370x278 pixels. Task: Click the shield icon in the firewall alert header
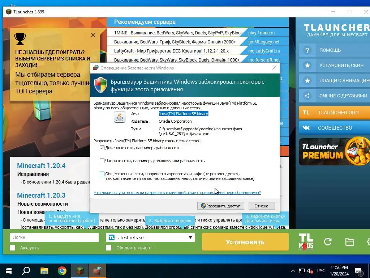point(100,85)
